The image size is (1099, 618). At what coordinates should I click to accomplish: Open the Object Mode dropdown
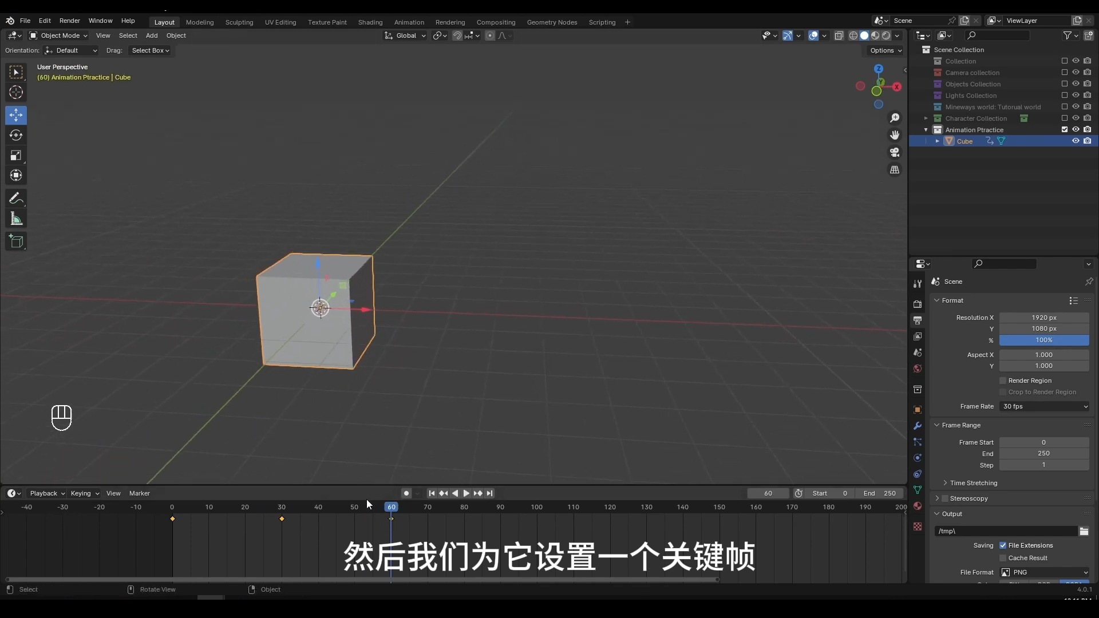click(58, 35)
